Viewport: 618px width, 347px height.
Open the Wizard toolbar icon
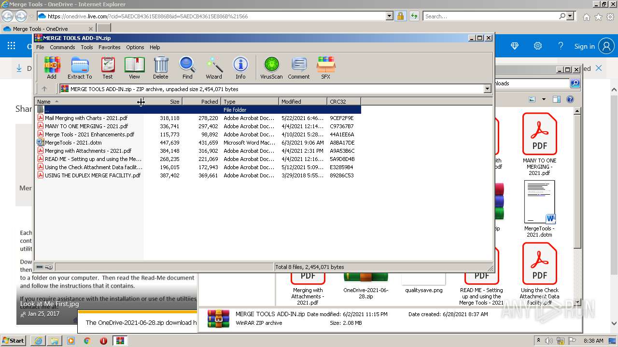[x=214, y=67]
